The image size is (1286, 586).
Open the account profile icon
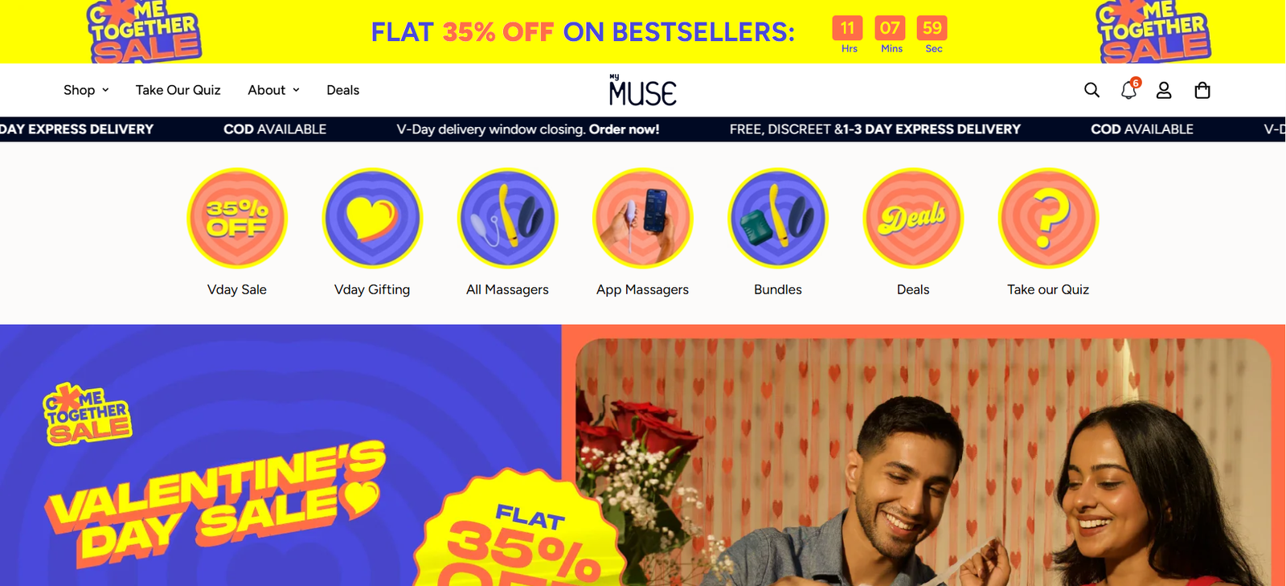point(1164,90)
